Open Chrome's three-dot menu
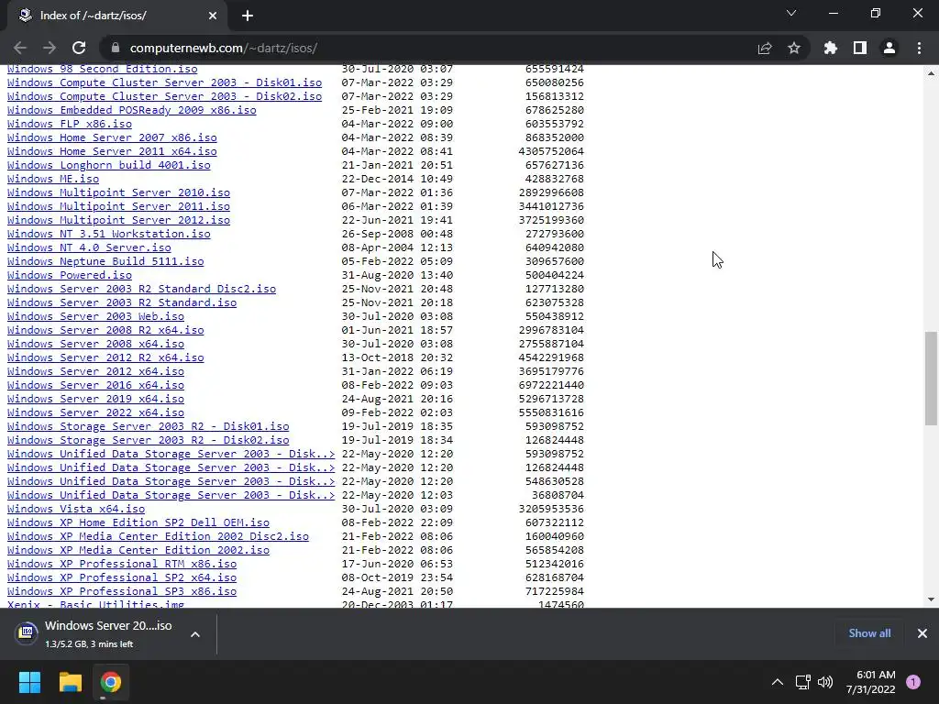The image size is (939, 704). [x=919, y=48]
